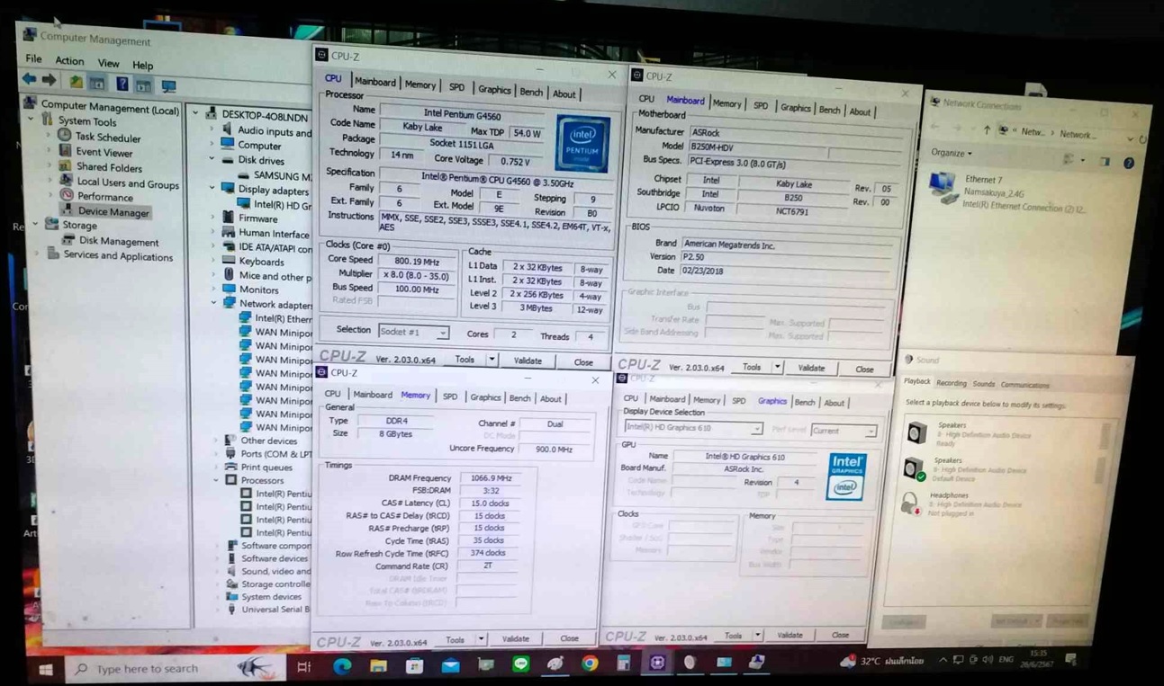The image size is (1164, 686).
Task: Switch to Communications tab in Sound dialog
Action: [1024, 385]
